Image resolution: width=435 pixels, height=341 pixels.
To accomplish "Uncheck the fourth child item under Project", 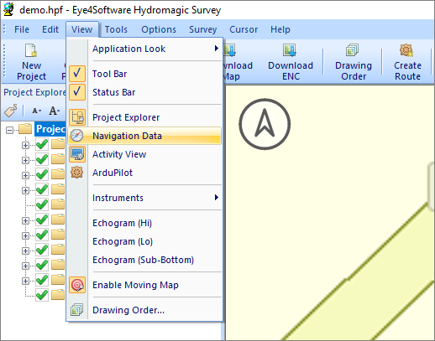I will click(42, 190).
